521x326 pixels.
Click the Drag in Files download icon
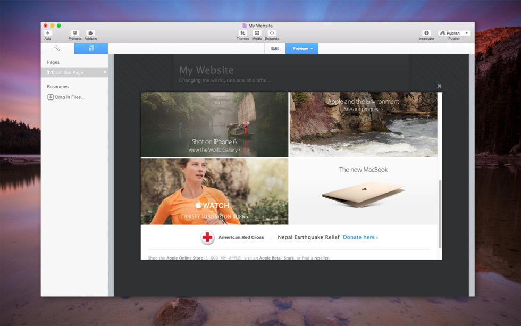pyautogui.click(x=51, y=97)
